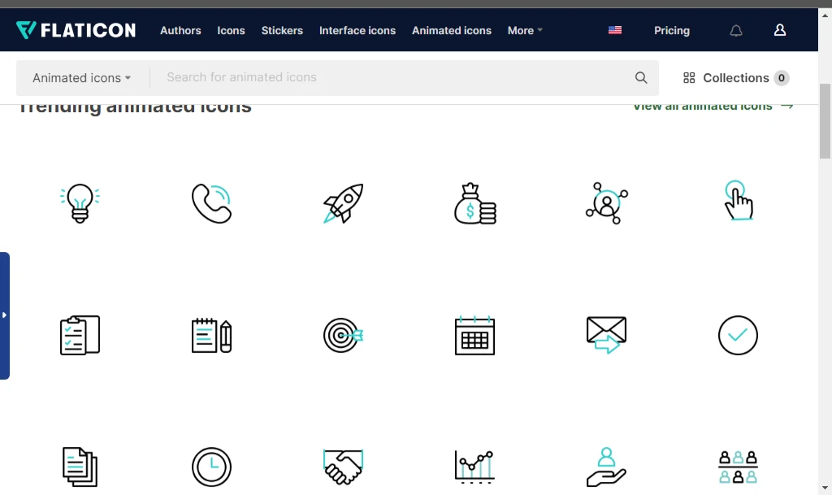Open the finger tap click icon
832x495 pixels.
[738, 201]
